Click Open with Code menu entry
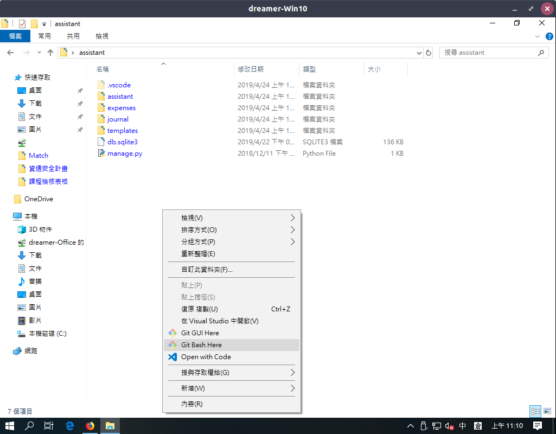 [x=206, y=357]
